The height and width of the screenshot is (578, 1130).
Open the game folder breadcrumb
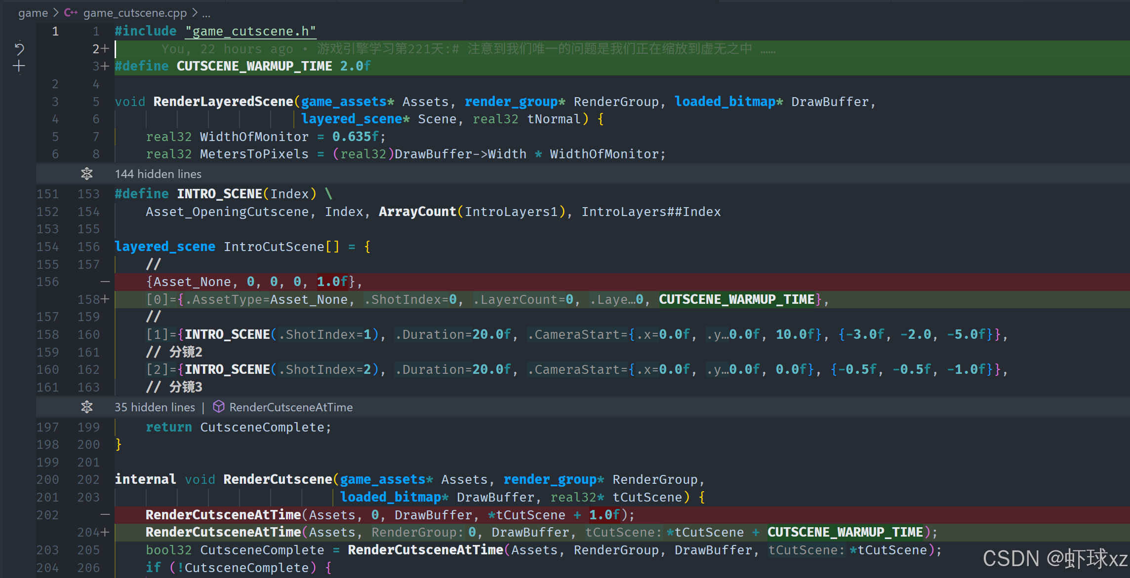[x=33, y=13]
